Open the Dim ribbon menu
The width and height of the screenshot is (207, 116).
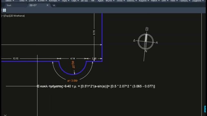[x=165, y=1]
